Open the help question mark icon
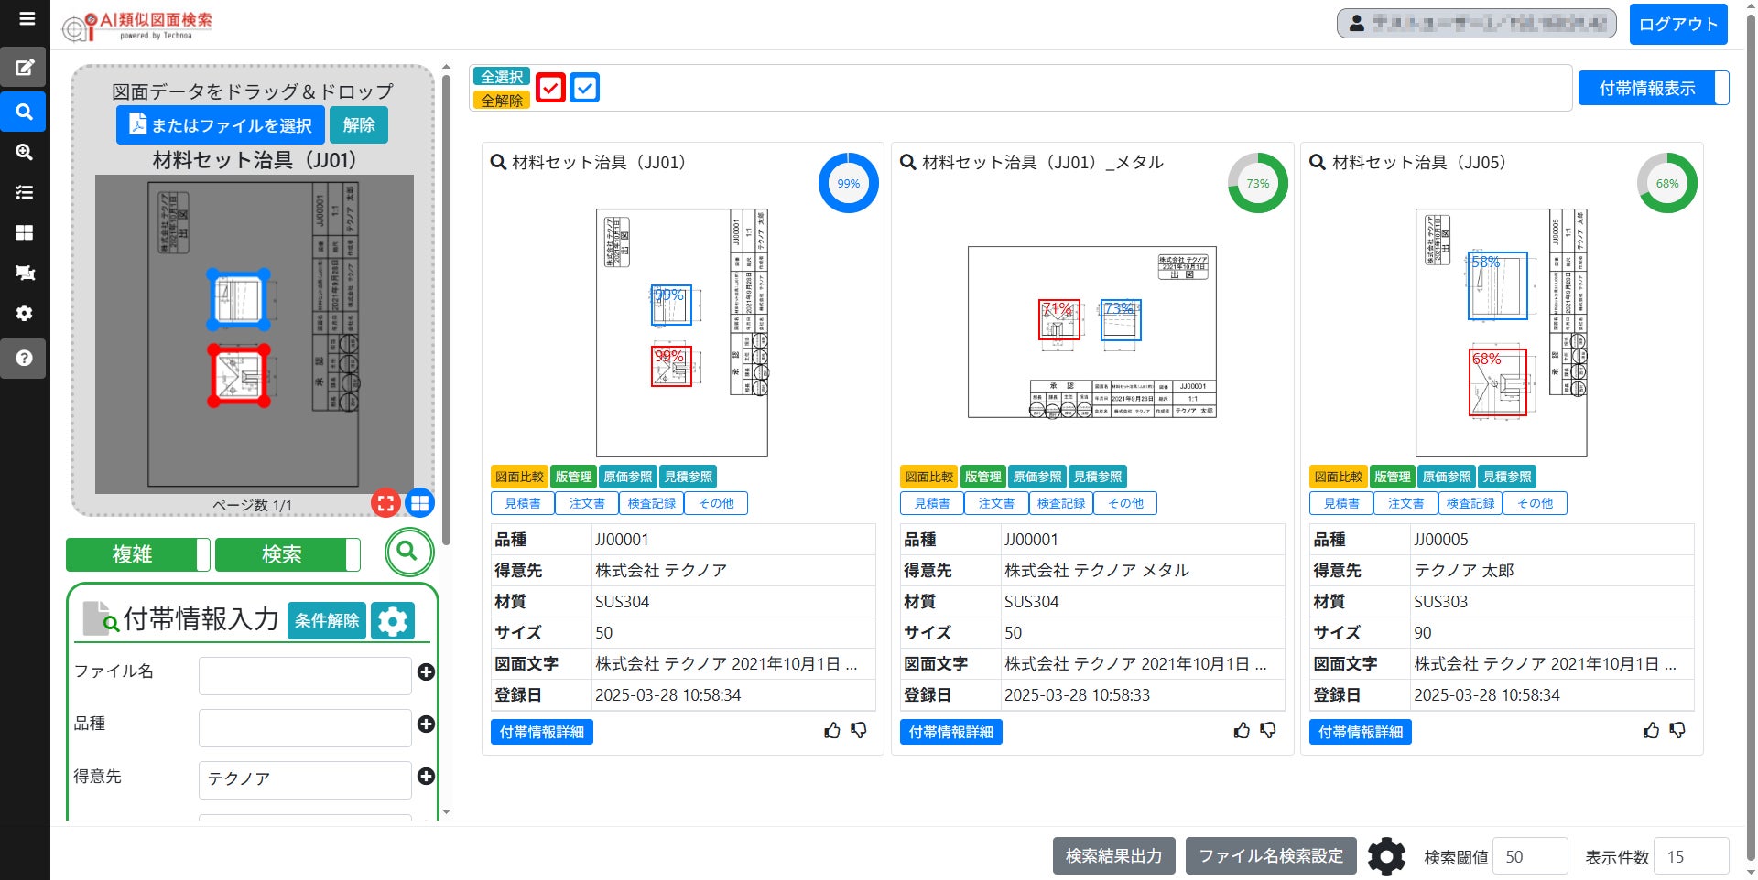Image resolution: width=1758 pixels, height=880 pixels. (25, 358)
